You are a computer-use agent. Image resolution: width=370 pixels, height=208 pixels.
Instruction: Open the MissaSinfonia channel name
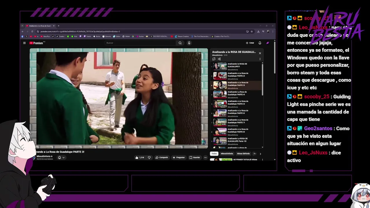[x=43, y=156]
